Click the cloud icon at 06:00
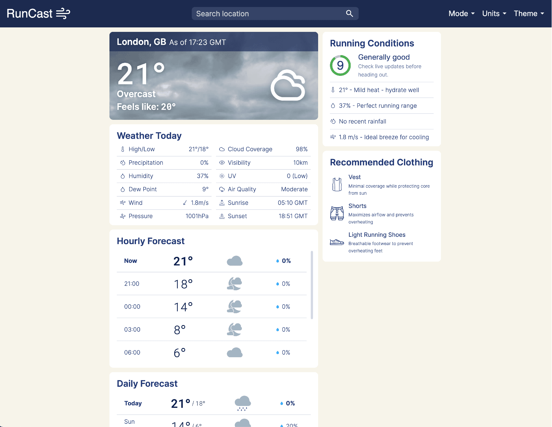The width and height of the screenshot is (552, 427). [x=235, y=352]
